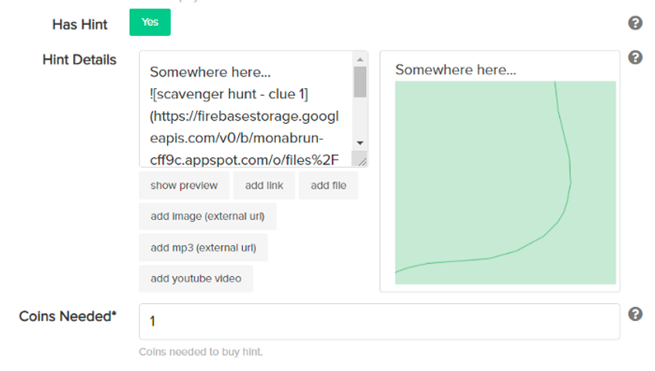Click the Has Hint label
Image resolution: width=655 pixels, height=371 pixels.
[80, 25]
